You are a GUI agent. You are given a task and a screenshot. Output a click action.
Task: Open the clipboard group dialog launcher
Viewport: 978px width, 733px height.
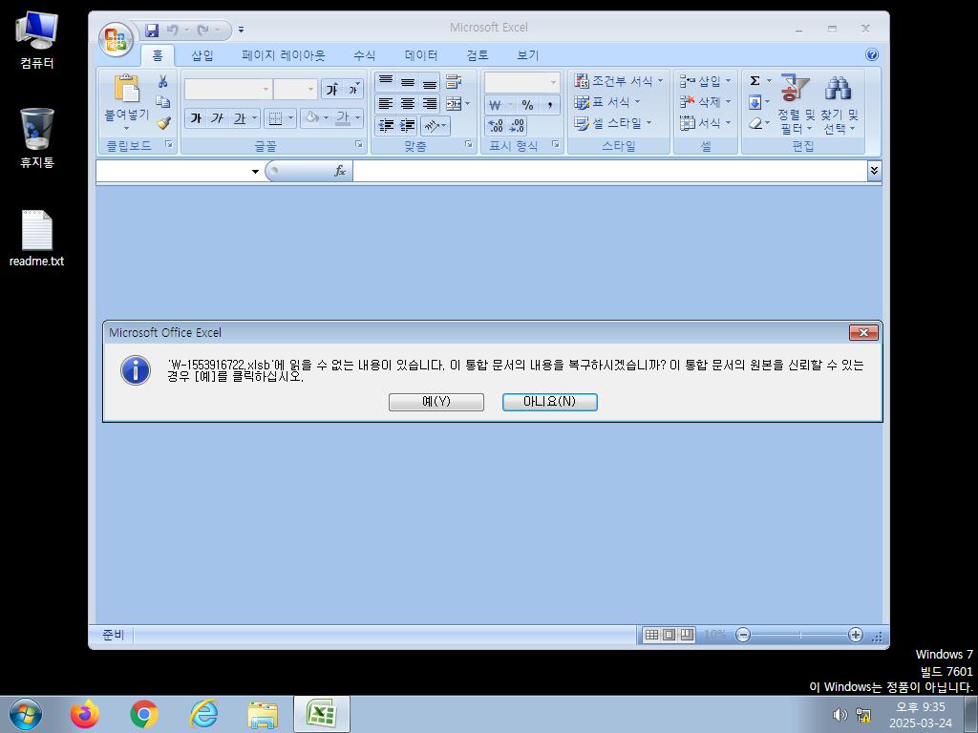168,145
